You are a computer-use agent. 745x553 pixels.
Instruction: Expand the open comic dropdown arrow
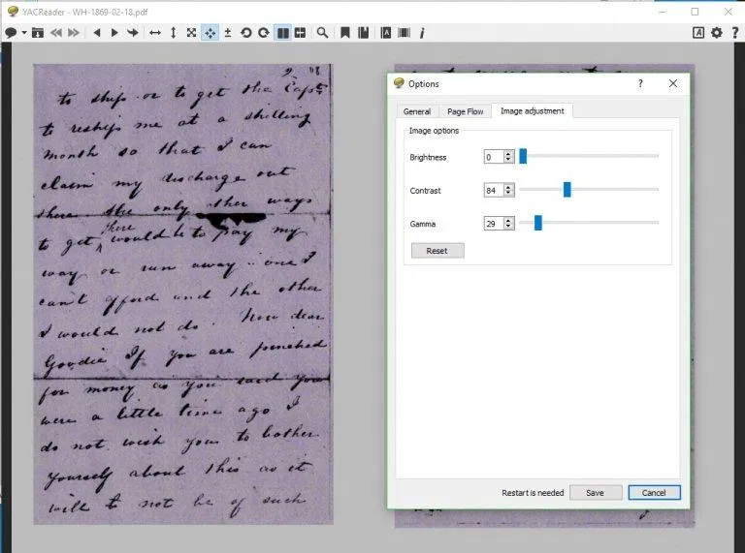click(x=23, y=33)
